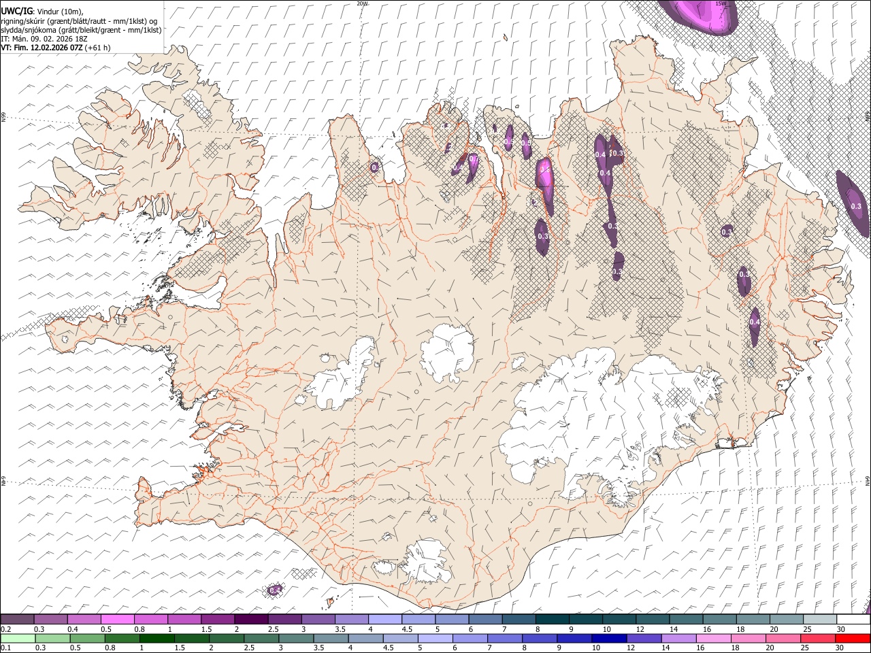Pick the white swatch above 30 in upper scale

[x=853, y=620]
